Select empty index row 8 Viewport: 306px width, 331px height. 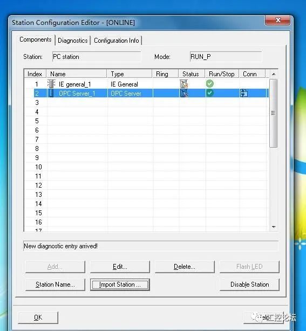37,149
